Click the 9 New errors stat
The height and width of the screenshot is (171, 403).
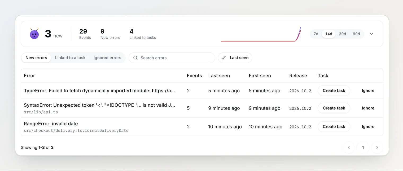pos(110,34)
